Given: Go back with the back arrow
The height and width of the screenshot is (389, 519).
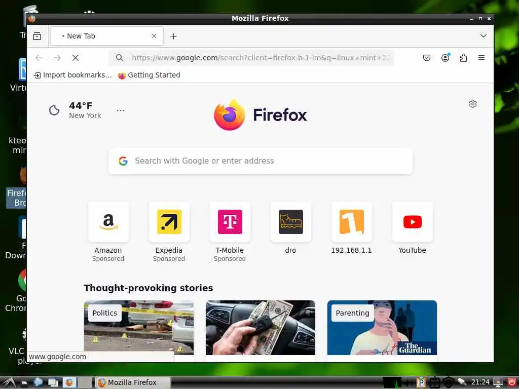Looking at the screenshot, I should pyautogui.click(x=39, y=58).
